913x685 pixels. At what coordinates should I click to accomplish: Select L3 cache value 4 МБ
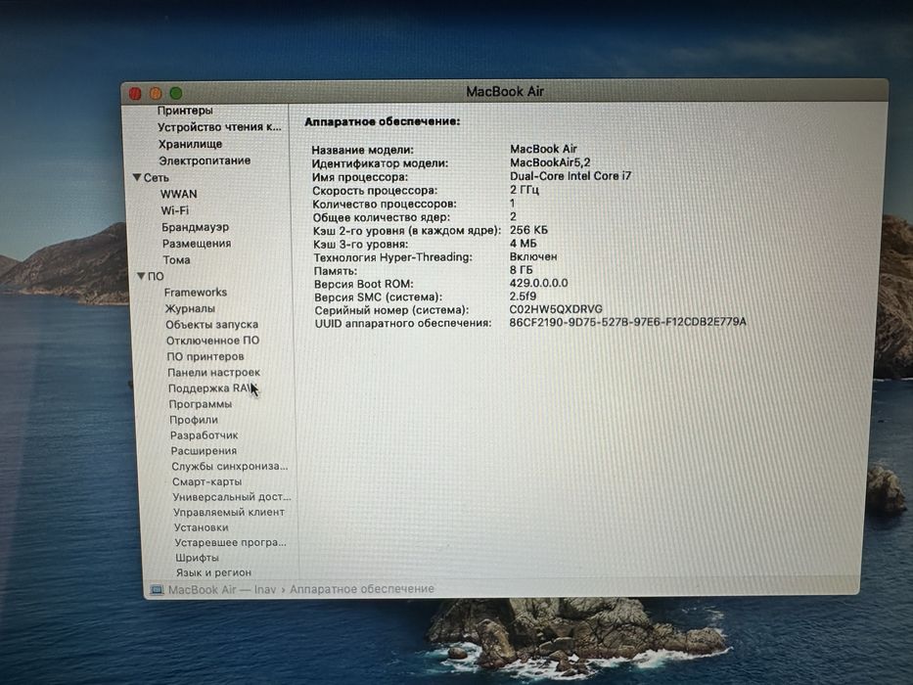click(523, 244)
